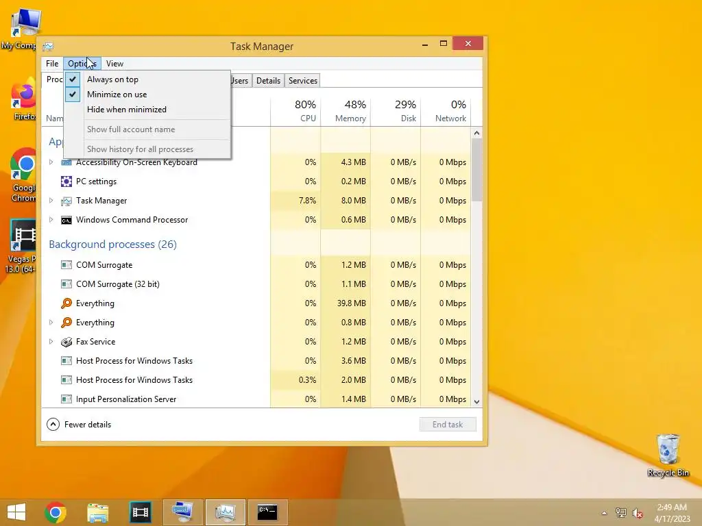
Task: Expand the Fax Service row
Action: point(51,342)
